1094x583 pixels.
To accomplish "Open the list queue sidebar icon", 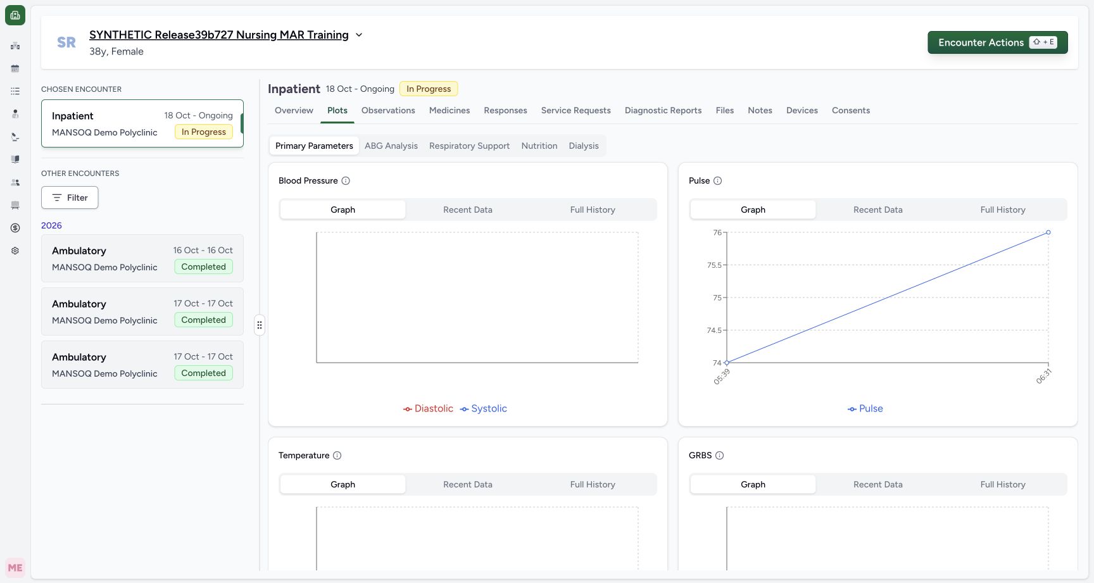I will pos(15,91).
